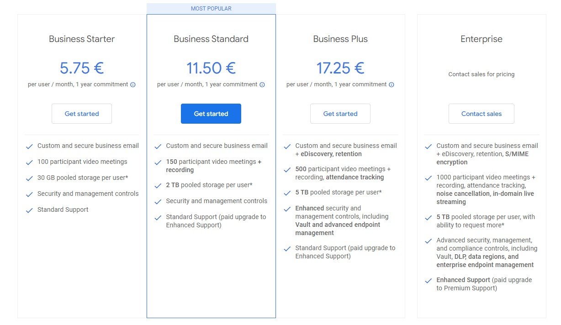This screenshot has width=561, height=325.
Task: Click the info icon beside Business Plus commitment details
Action: tap(391, 84)
